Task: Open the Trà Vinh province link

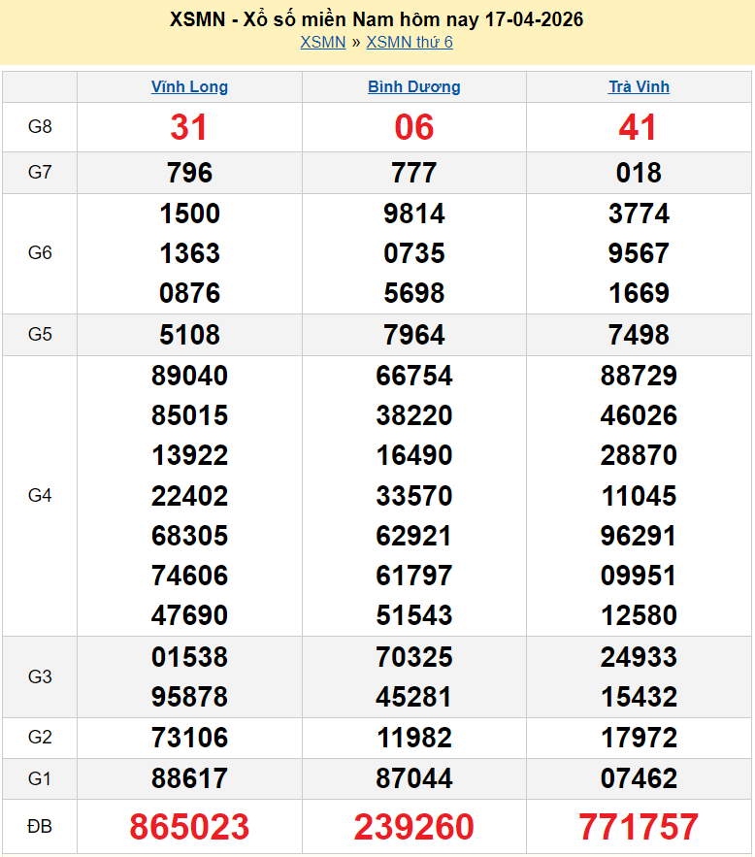Action: [638, 86]
